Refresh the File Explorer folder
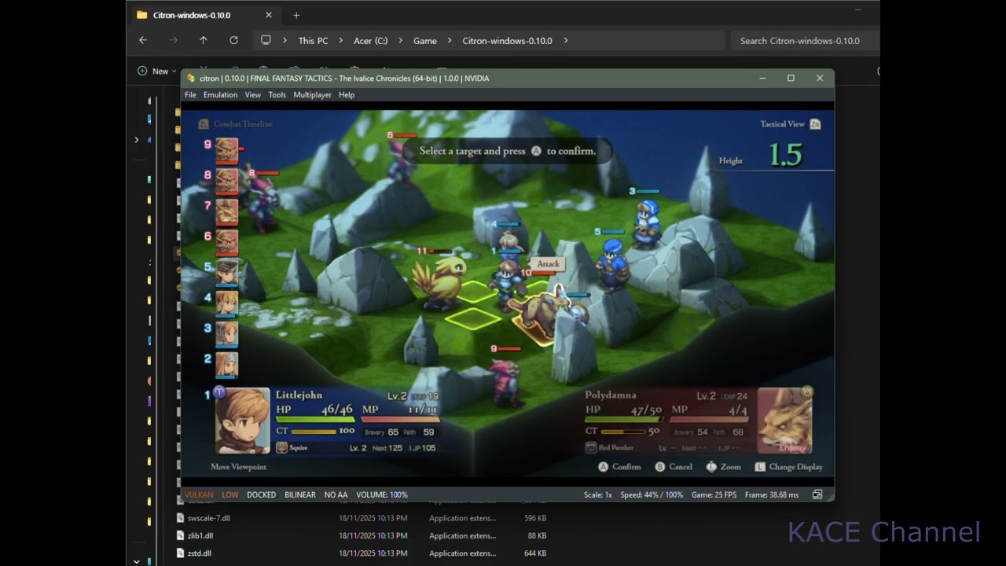The width and height of the screenshot is (1006, 566). click(233, 40)
